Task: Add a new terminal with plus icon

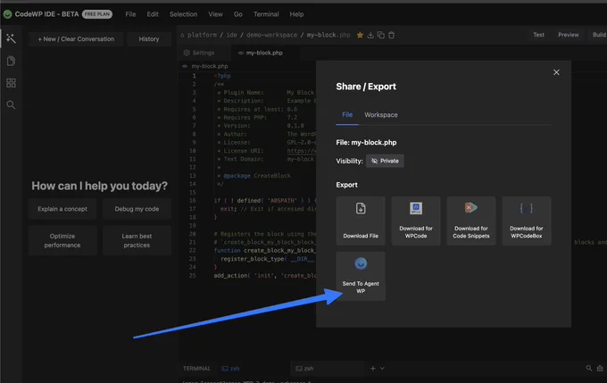Action: pyautogui.click(x=373, y=369)
